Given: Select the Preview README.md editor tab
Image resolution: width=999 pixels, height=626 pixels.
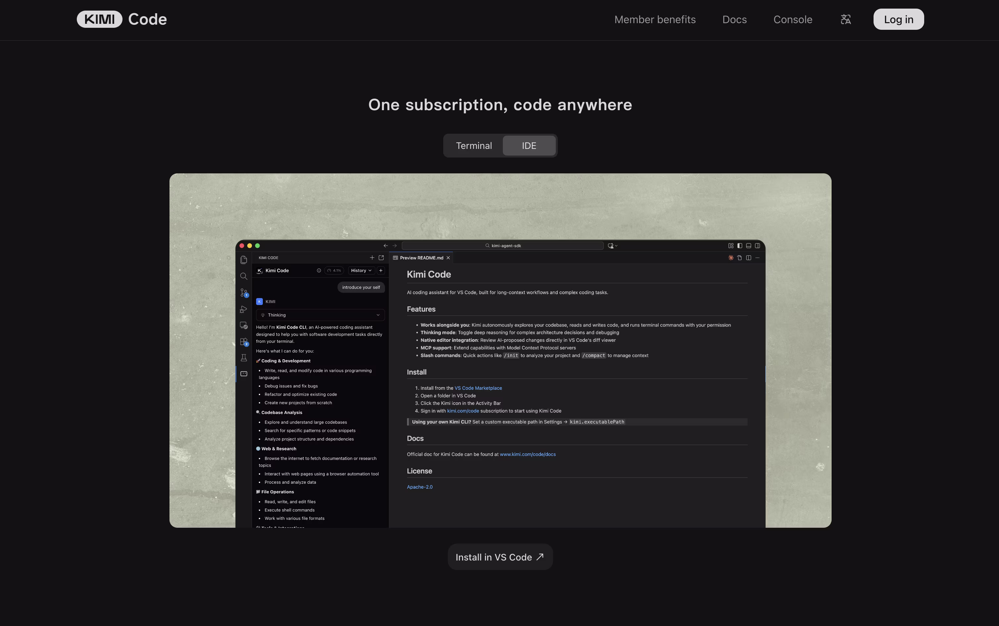Looking at the screenshot, I should pyautogui.click(x=421, y=257).
